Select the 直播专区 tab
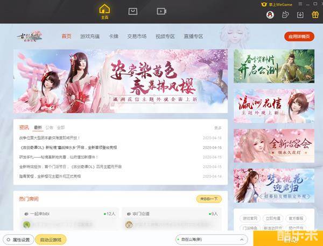The height and width of the screenshot is (246, 323). [193, 37]
